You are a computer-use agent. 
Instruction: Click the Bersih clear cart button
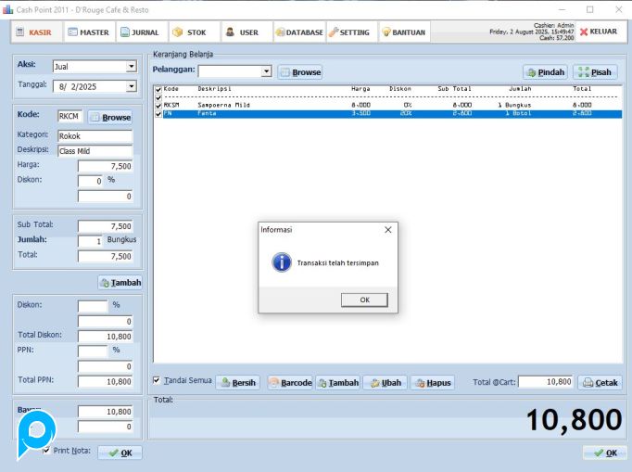237,382
